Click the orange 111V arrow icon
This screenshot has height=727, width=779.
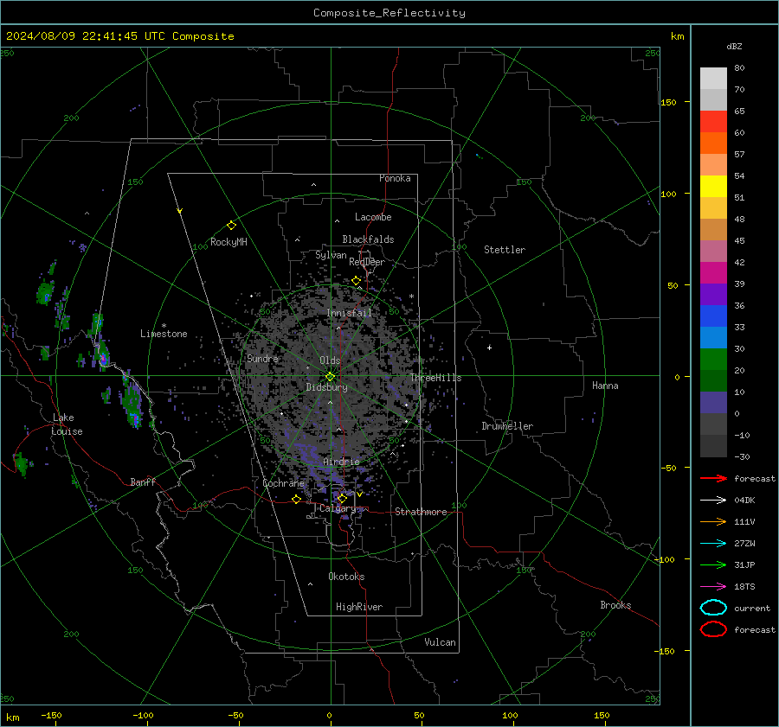click(x=713, y=521)
